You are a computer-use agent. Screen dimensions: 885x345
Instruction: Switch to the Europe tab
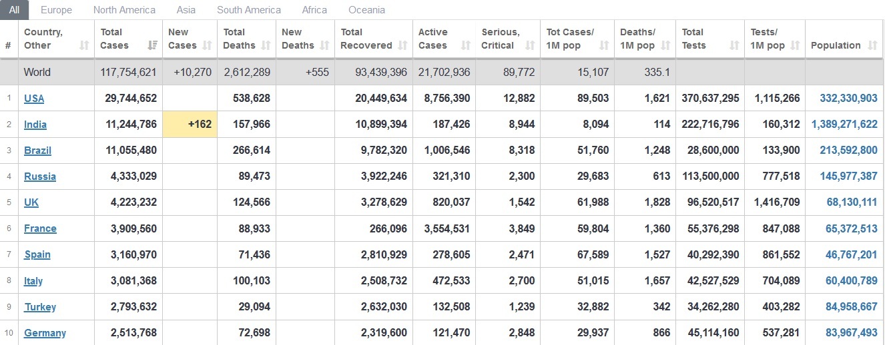56,10
